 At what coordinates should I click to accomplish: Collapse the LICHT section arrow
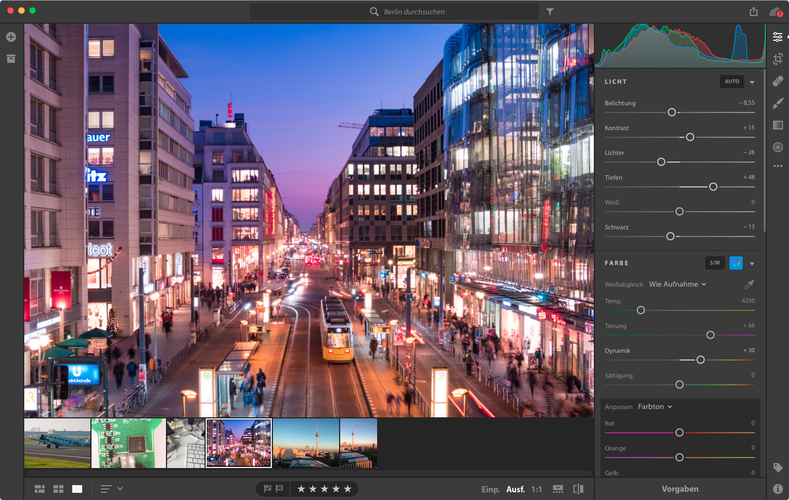tap(752, 82)
